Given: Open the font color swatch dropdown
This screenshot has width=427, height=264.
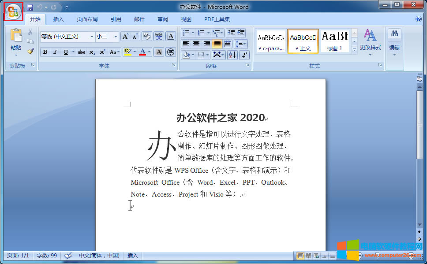Looking at the screenshot, I should tap(148, 52).
